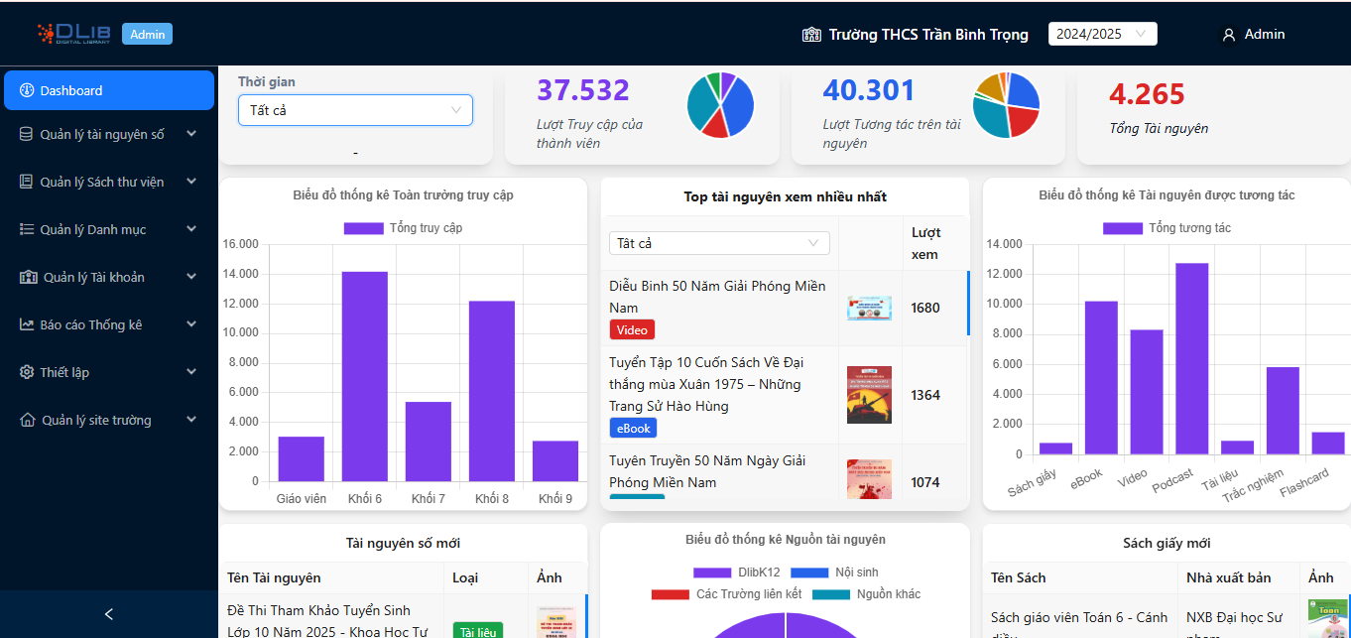Click the DLib Digital Library logo
1351x638 pixels.
pyautogui.click(x=72, y=34)
